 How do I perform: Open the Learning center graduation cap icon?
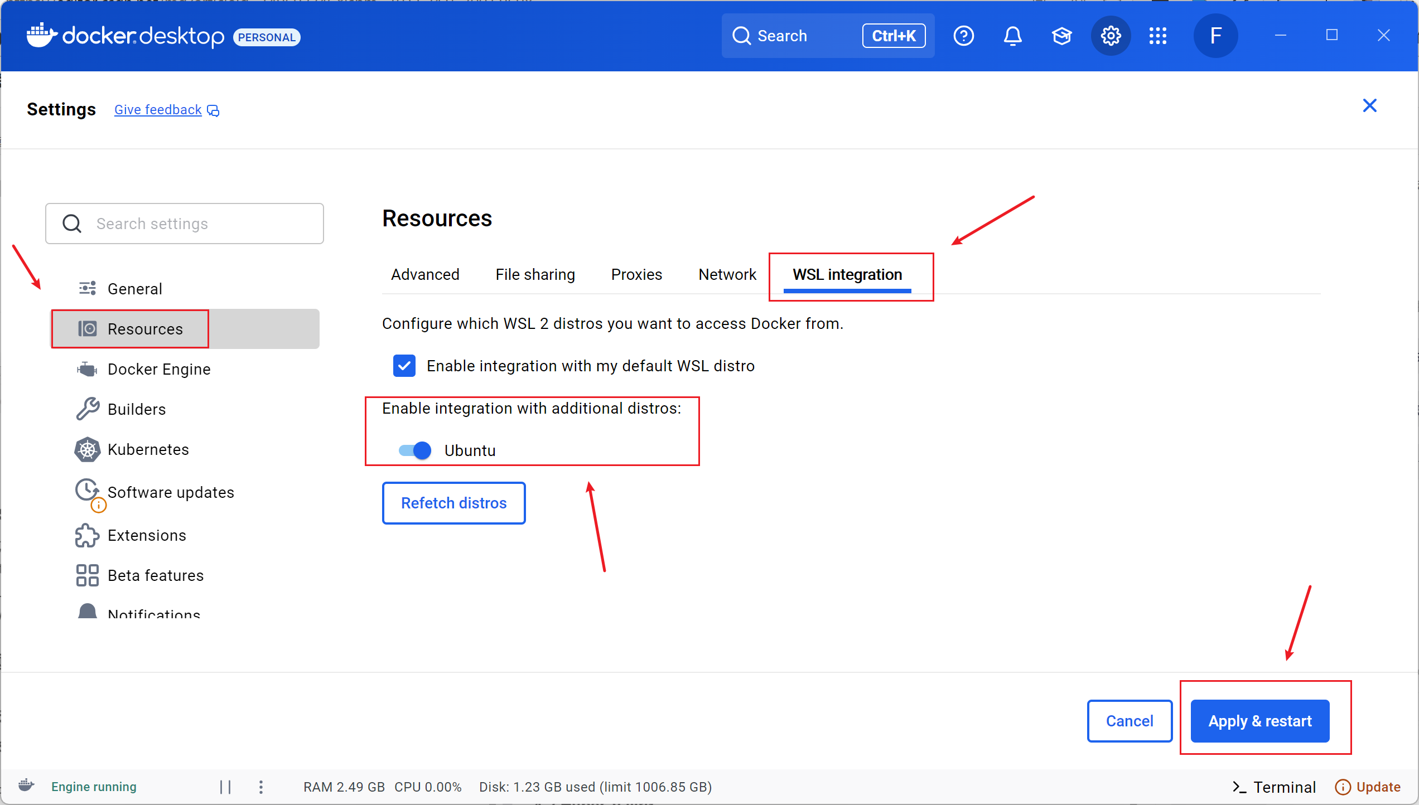[1061, 36]
